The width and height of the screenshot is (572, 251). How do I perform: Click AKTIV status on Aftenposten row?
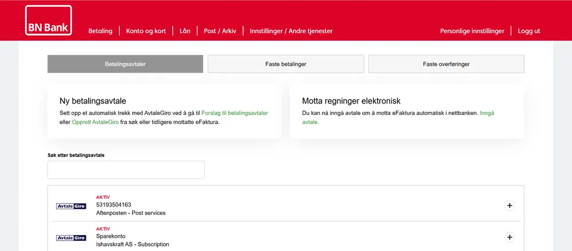pyautogui.click(x=103, y=197)
